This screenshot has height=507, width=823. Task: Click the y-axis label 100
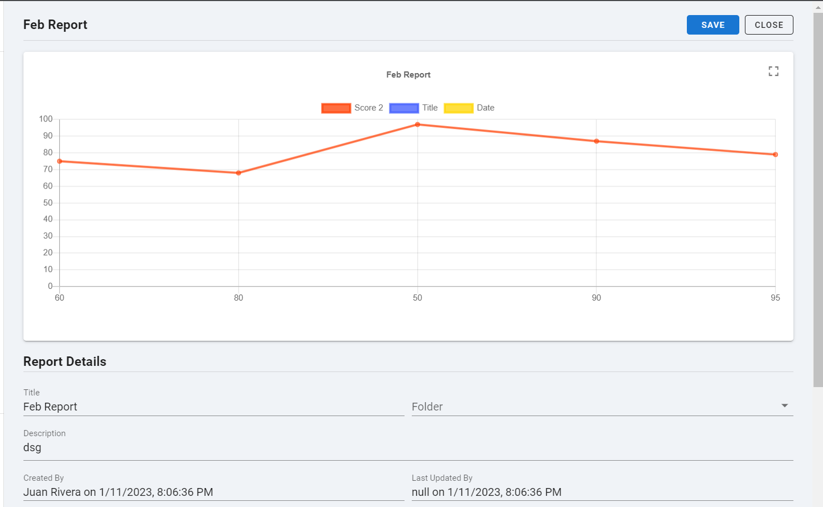(46, 119)
